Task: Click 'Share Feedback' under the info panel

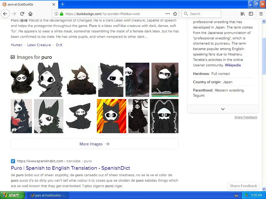Action: (x=246, y=117)
